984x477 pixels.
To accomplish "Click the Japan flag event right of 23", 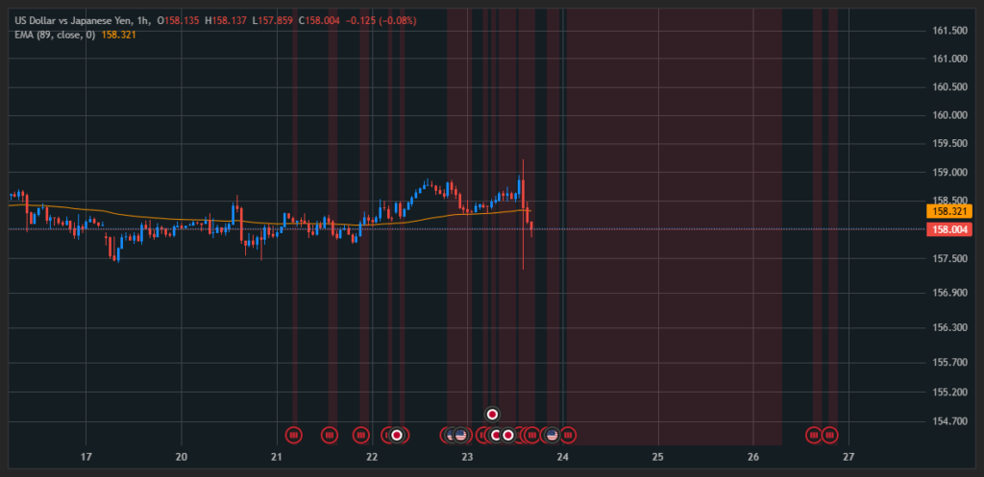I will [x=497, y=435].
